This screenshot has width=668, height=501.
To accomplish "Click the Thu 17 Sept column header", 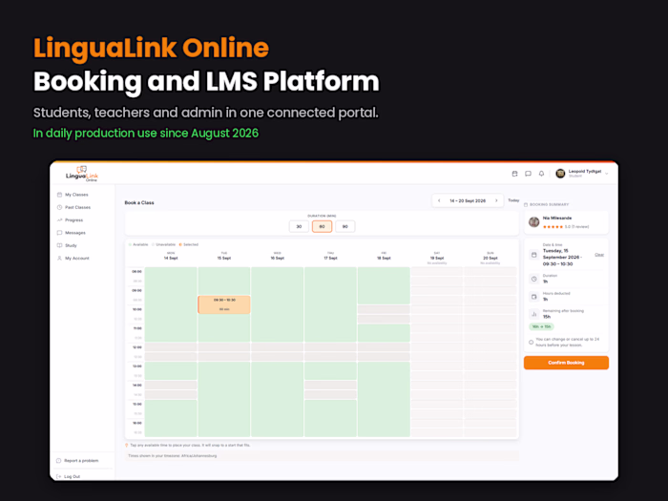I will pos(330,256).
